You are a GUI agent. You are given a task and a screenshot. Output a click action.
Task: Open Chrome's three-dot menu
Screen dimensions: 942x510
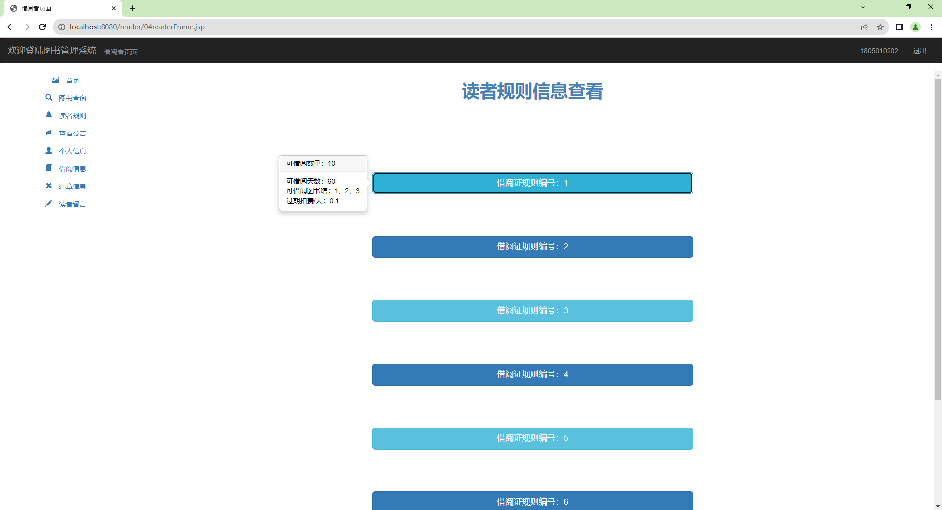pyautogui.click(x=932, y=27)
